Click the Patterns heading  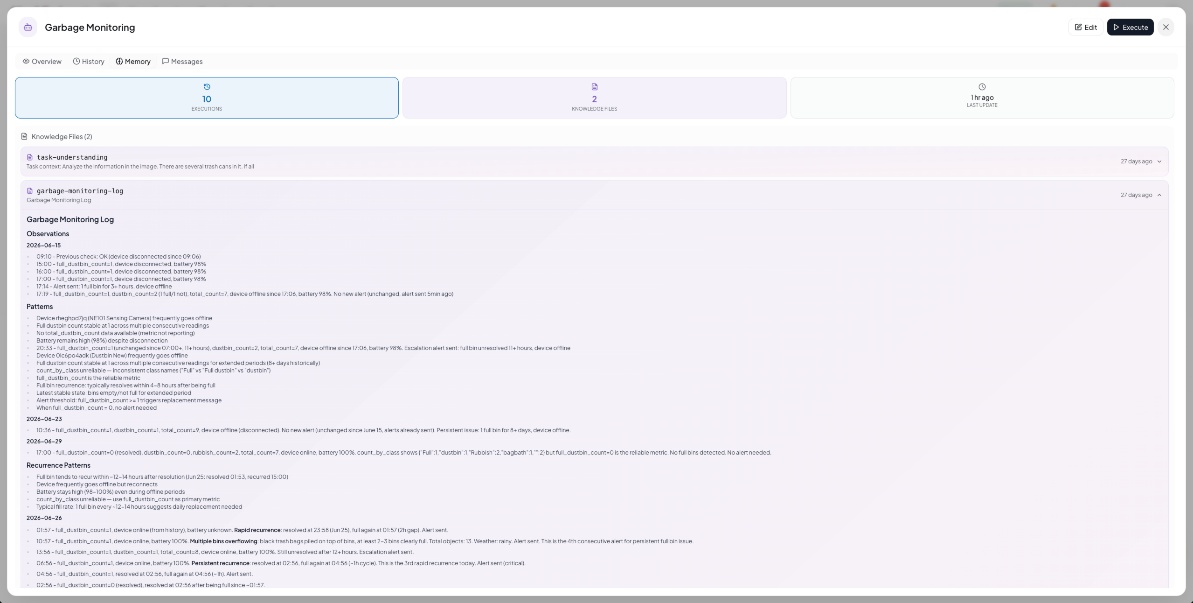tap(40, 307)
